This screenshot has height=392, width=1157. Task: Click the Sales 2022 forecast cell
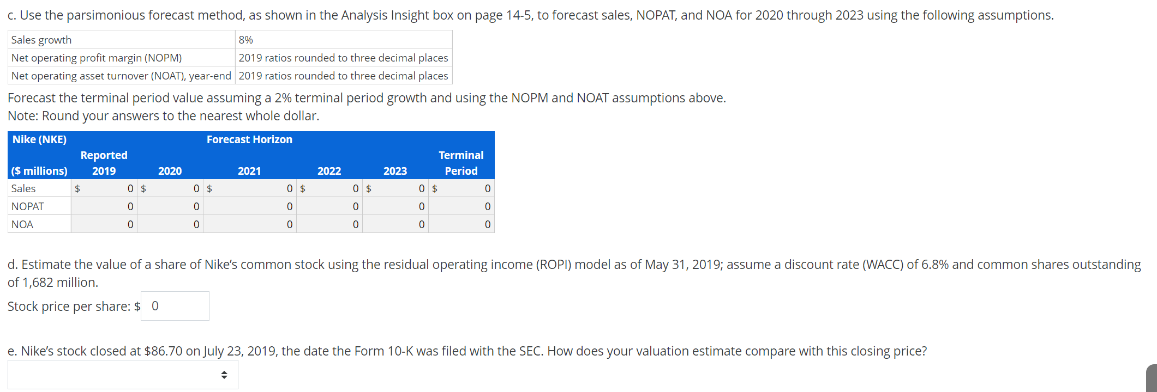(329, 188)
